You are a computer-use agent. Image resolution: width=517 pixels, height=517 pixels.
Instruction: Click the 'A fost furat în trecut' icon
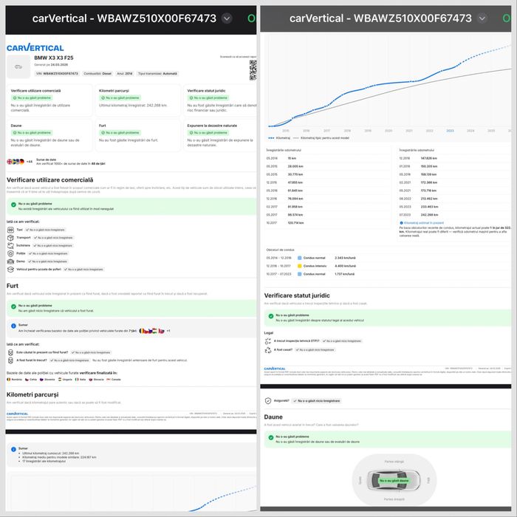point(10,360)
